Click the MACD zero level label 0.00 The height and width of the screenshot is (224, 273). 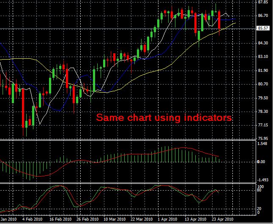tap(262, 162)
